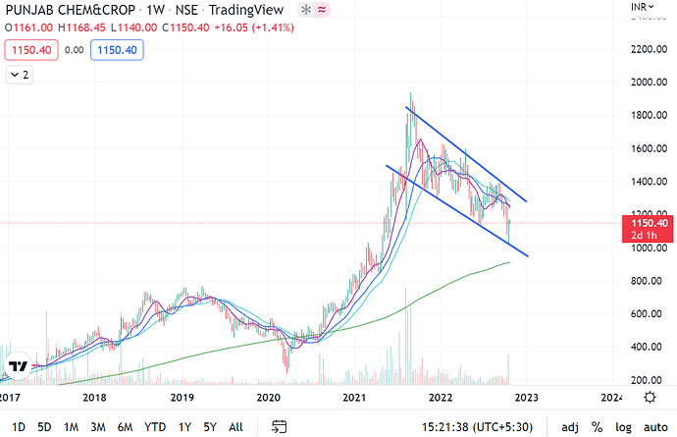
Task: Open timezone menu showing 15:21:38 (UTC+5:30)
Action: 477,427
